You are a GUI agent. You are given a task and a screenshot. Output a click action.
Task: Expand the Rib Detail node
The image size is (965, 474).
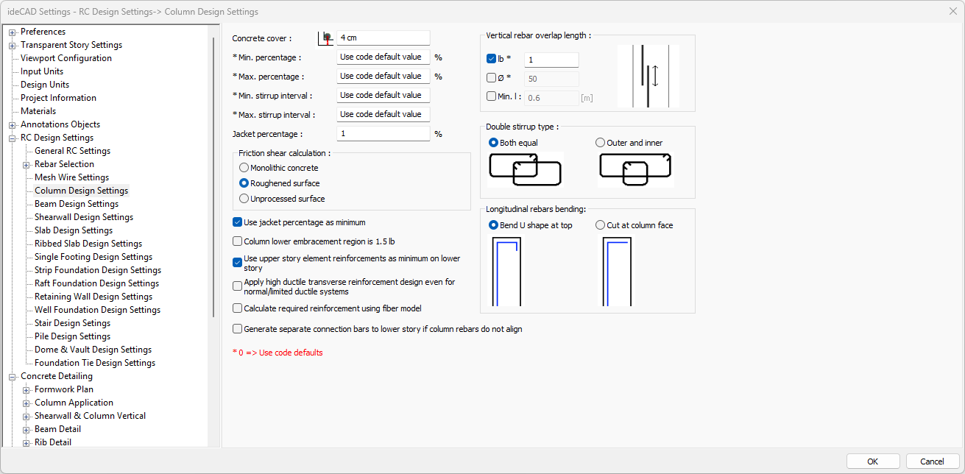point(26,443)
